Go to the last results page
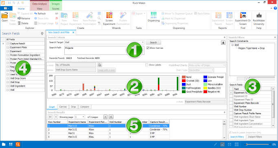The width and height of the screenshot is (278, 148). coord(111,117)
